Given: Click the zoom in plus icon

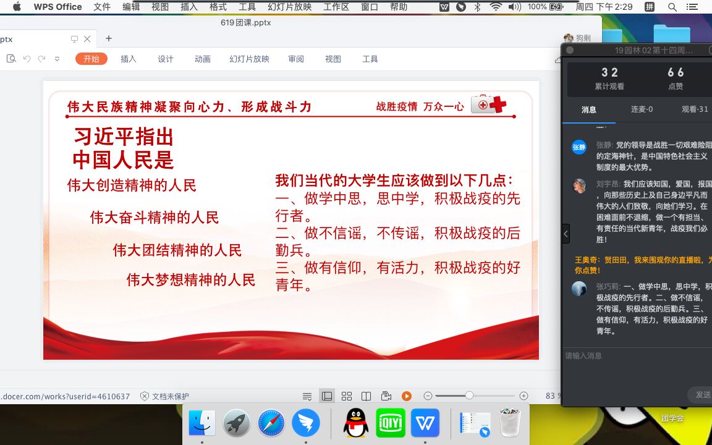Looking at the screenshot, I should tap(524, 396).
